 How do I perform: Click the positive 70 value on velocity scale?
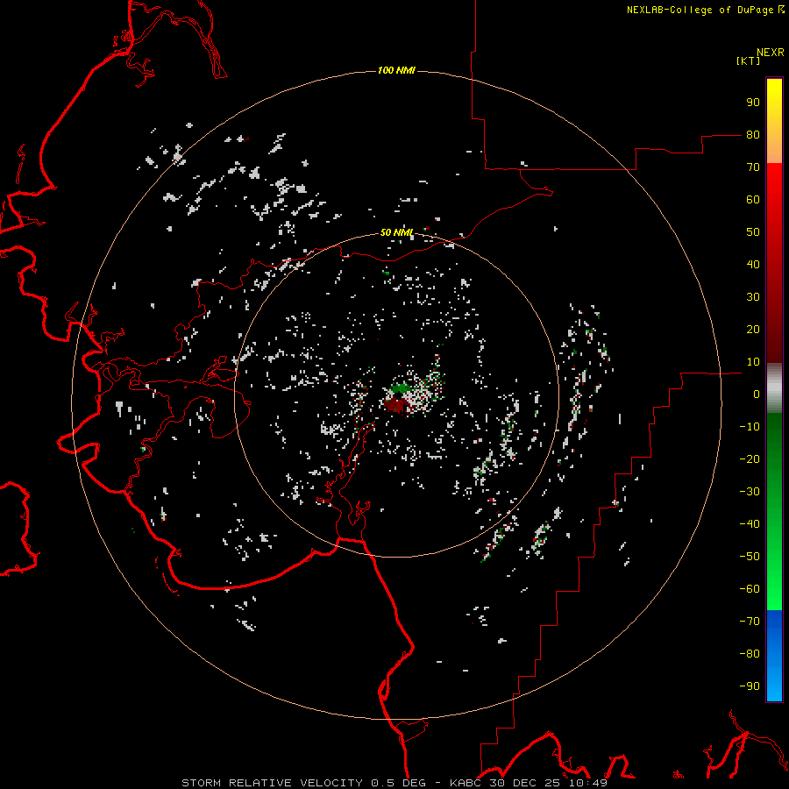click(753, 167)
